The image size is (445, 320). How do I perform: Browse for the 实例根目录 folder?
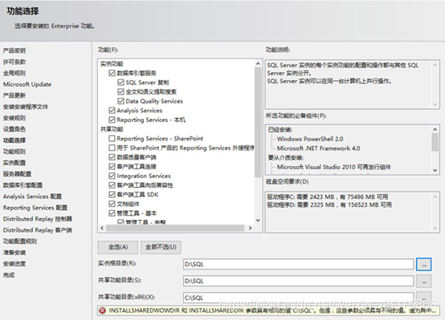(x=424, y=264)
